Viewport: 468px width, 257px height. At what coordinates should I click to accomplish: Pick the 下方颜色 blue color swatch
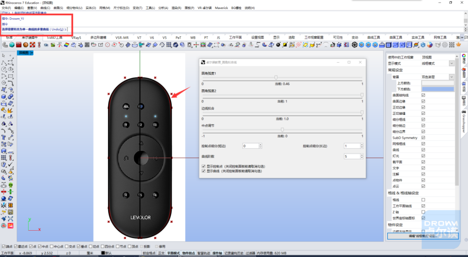pos(438,89)
